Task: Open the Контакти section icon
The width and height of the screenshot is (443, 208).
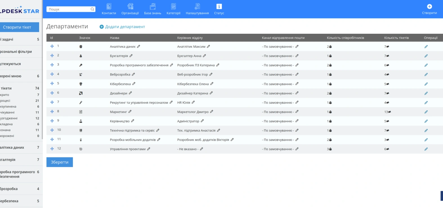Action: 109,6
